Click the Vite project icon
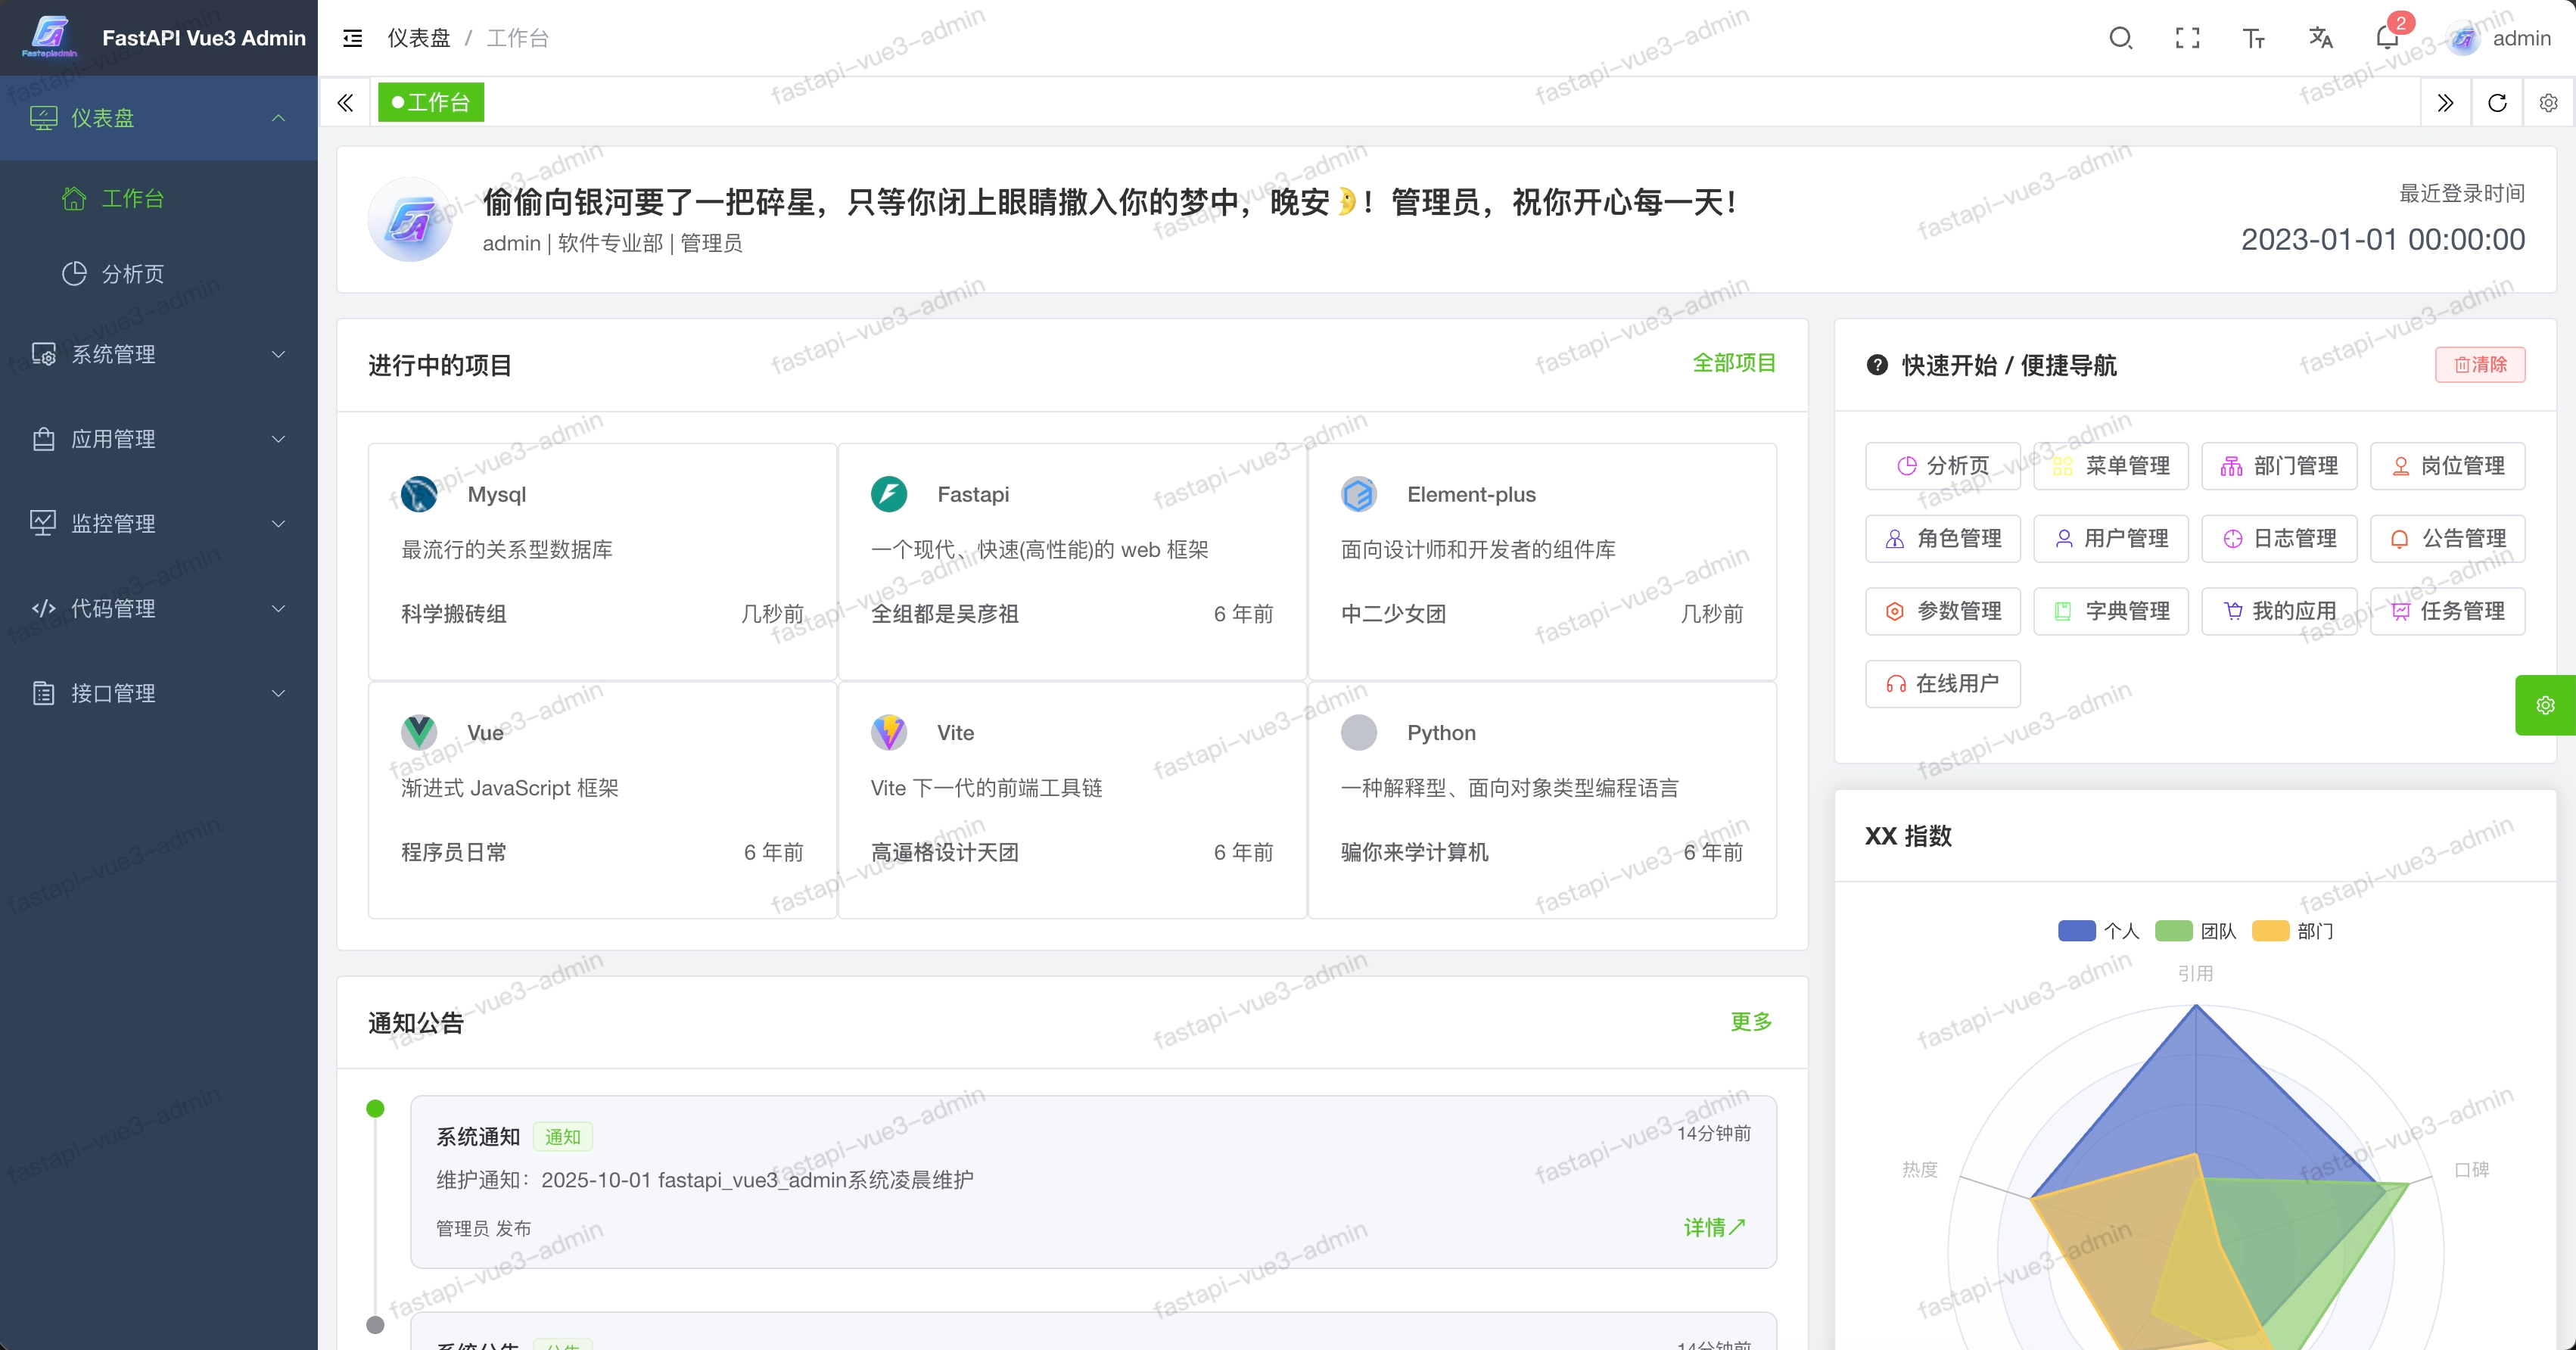Viewport: 2576px width, 1350px height. (889, 733)
